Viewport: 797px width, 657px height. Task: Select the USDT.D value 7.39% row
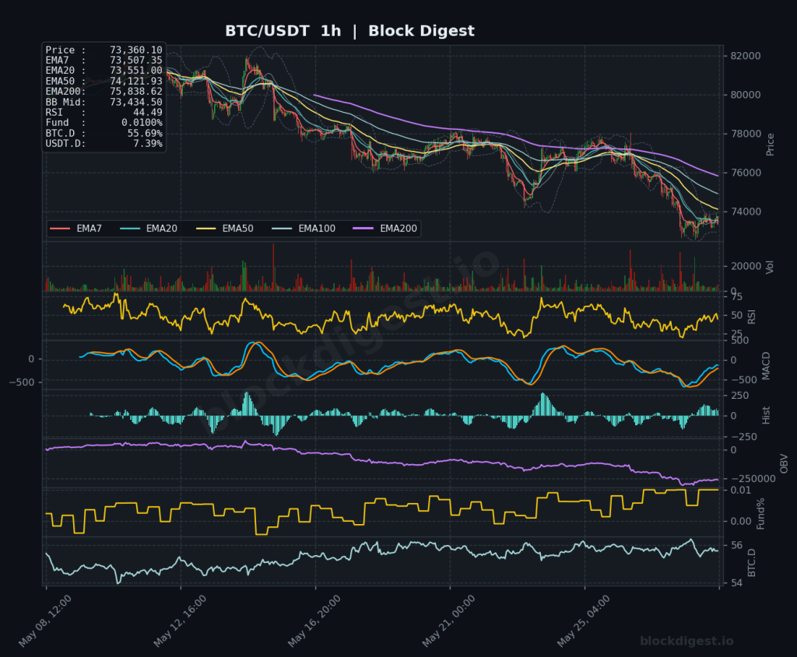tap(104, 144)
